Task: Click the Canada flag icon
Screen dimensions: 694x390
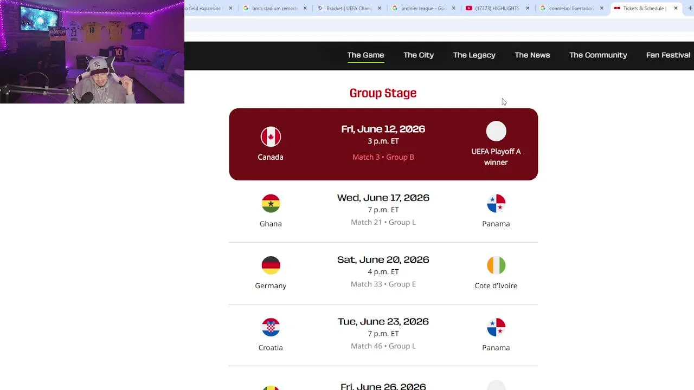Action: 271,136
